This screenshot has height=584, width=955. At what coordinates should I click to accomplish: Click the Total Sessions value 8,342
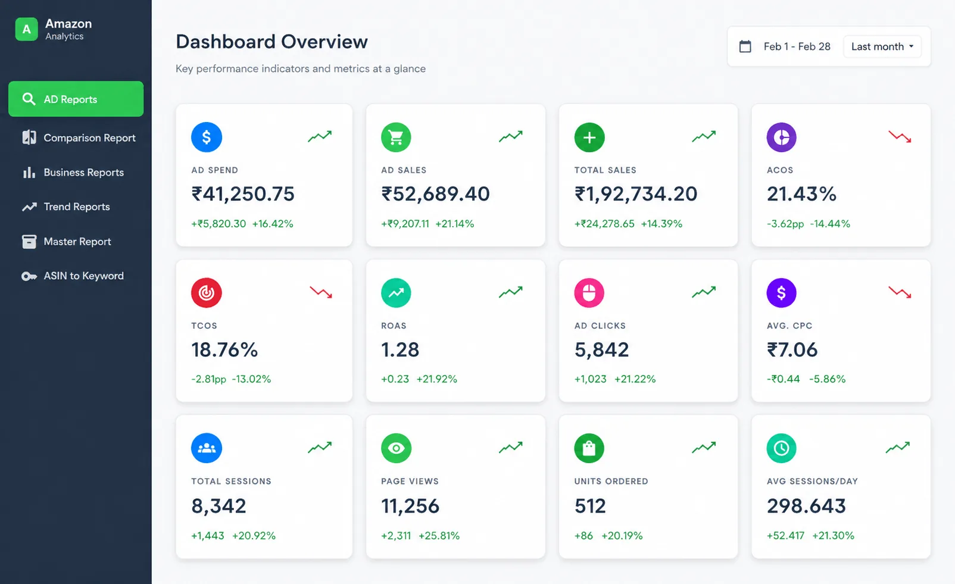219,506
